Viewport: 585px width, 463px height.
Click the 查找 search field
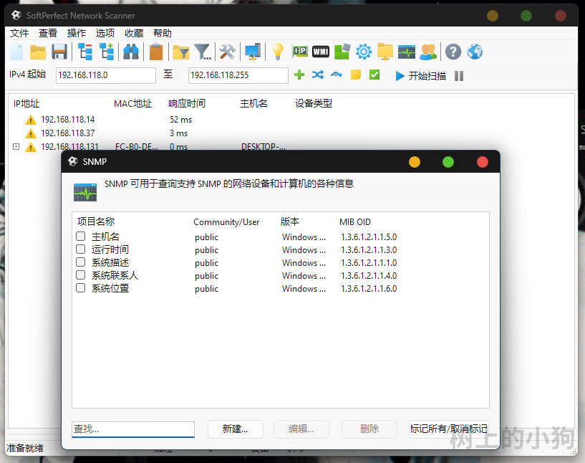click(x=133, y=429)
